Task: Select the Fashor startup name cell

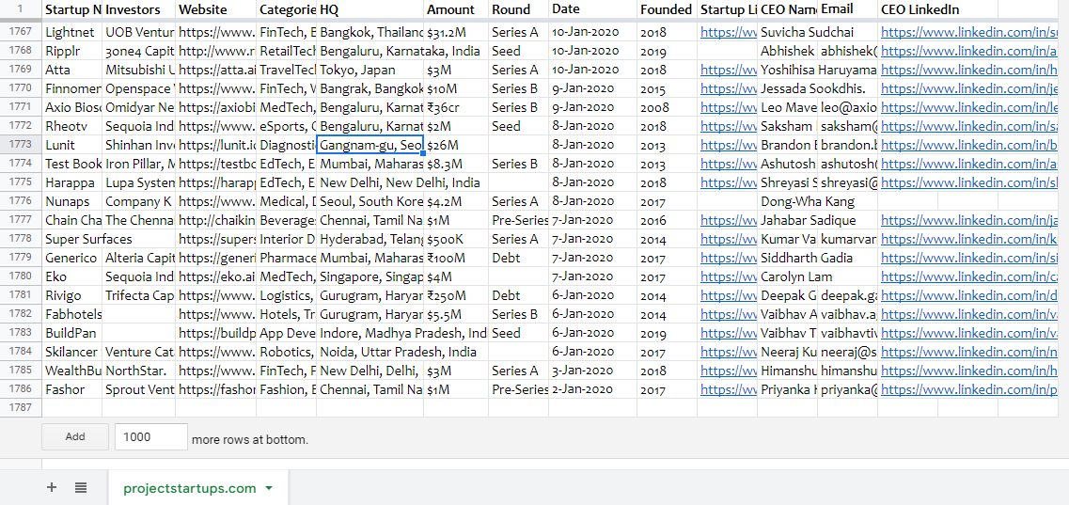Action: click(72, 389)
